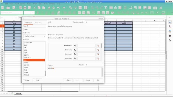
Task: Select SERIESSUM in function list
Action: click(34, 43)
